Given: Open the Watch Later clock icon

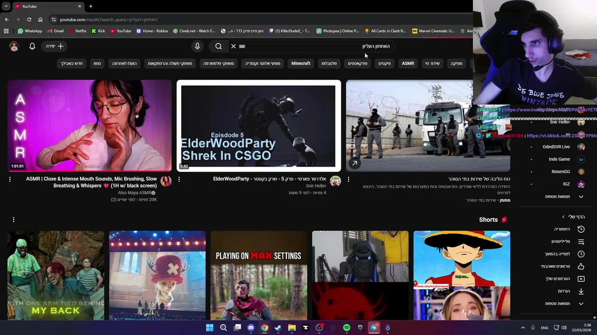Looking at the screenshot, I should 581,254.
